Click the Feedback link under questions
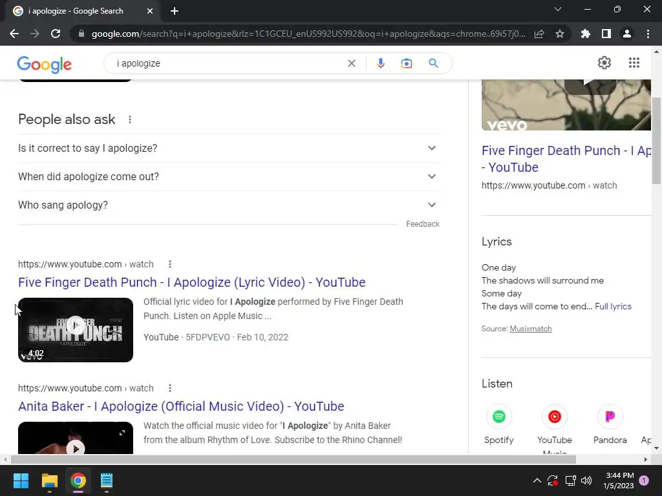Screen dimensions: 662x496 click(423, 224)
